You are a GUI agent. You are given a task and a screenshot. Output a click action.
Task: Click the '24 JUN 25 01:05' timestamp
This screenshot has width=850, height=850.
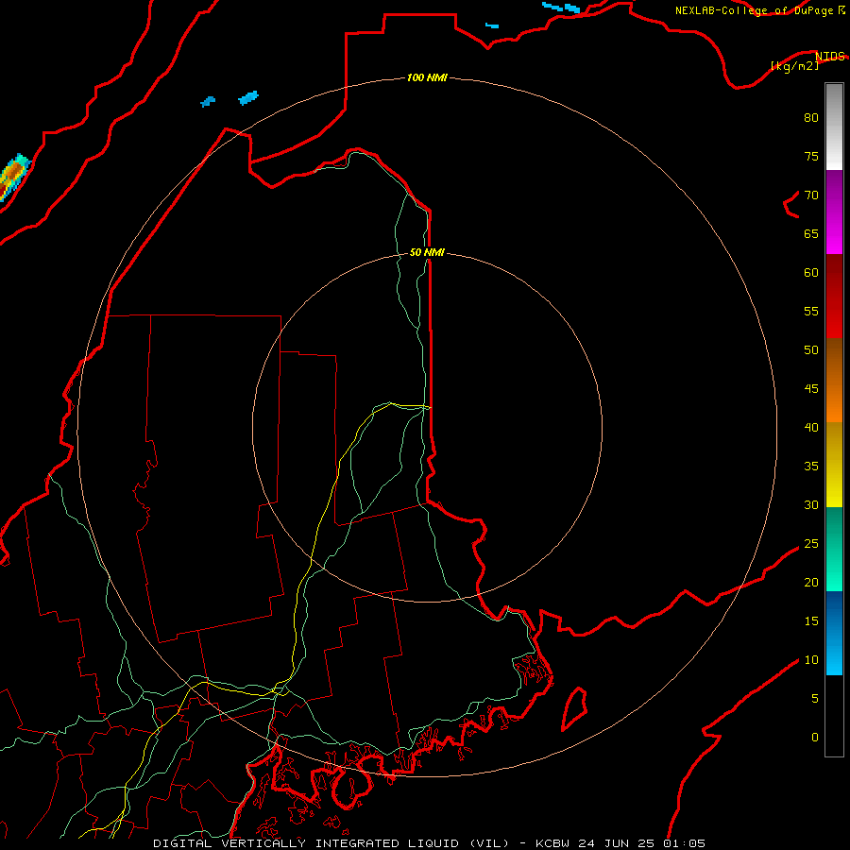pos(642,843)
